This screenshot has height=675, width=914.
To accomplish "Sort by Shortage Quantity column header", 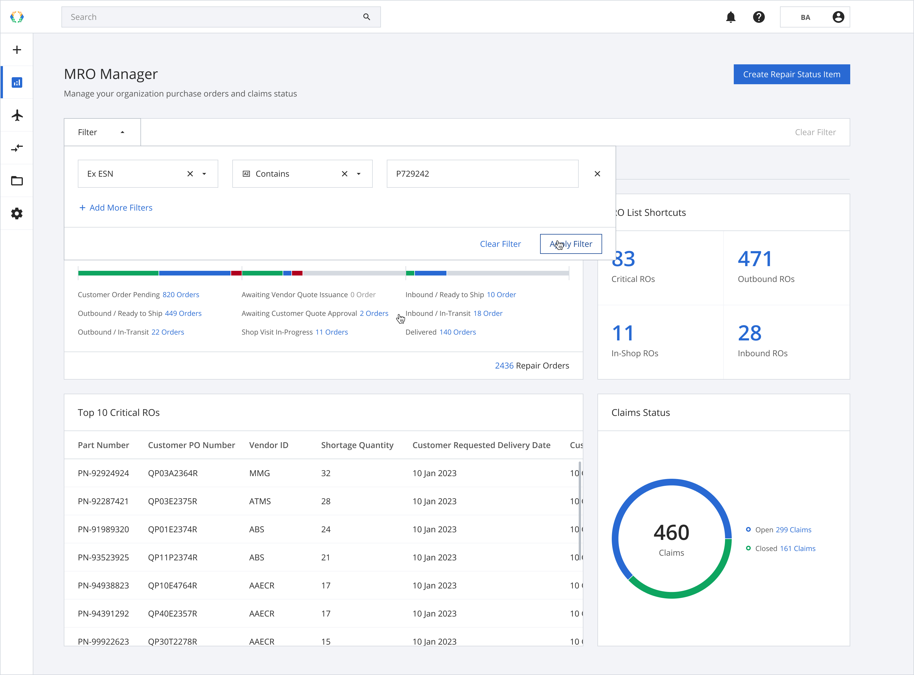I will 357,445.
